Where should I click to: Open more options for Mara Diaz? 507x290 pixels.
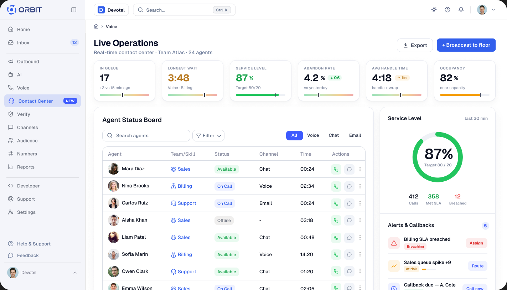click(x=360, y=169)
